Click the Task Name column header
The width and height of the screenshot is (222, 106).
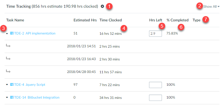click(15, 20)
